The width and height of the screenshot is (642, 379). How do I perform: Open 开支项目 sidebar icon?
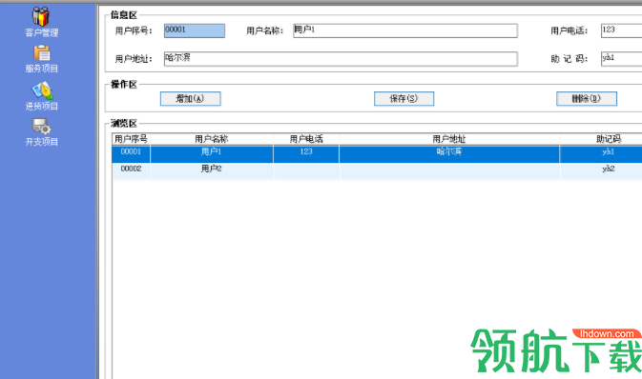(41, 132)
